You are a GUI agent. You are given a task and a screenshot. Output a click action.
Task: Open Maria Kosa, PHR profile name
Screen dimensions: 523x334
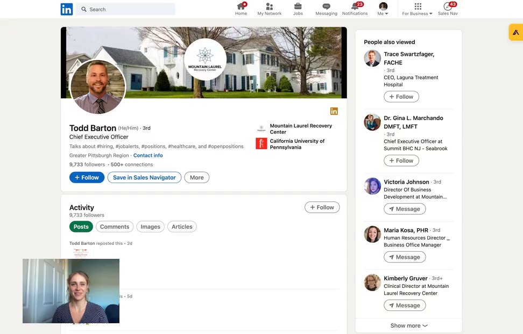[406, 230]
